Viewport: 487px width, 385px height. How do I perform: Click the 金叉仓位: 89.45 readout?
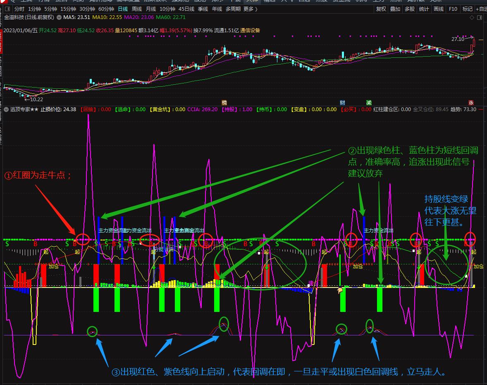pyautogui.click(x=430, y=109)
